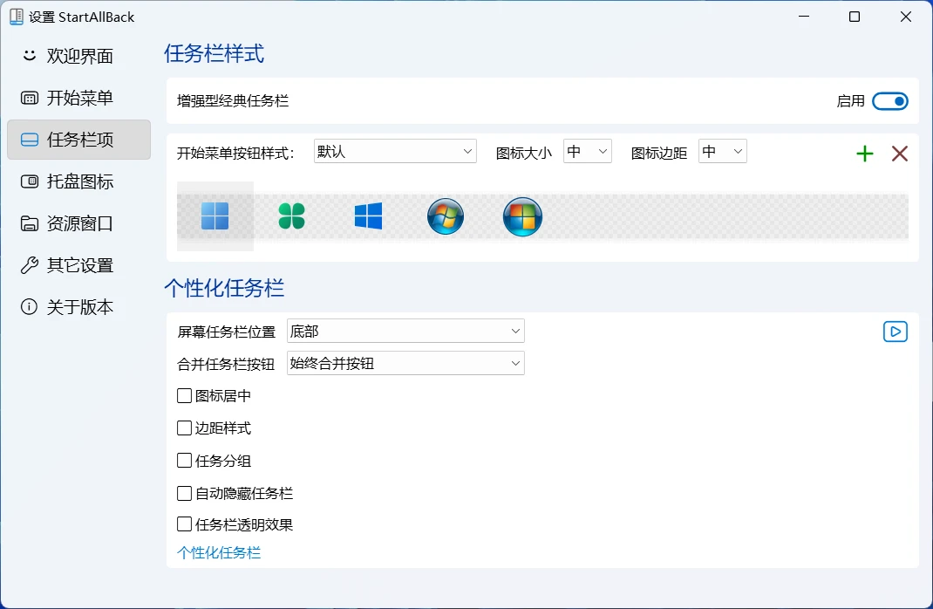The width and height of the screenshot is (933, 609).
Task: Go to the 关于版本 page
Action: 78,308
